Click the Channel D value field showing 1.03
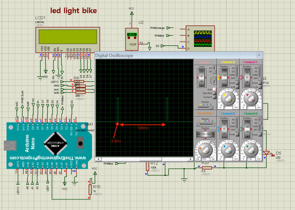This screenshot has height=210, width=295. point(251,159)
